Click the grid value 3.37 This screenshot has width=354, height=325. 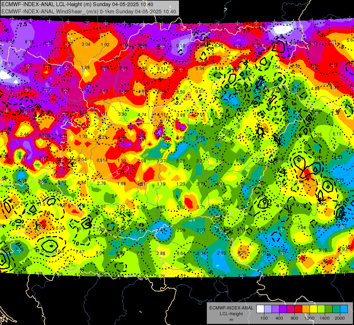tap(161, 161)
